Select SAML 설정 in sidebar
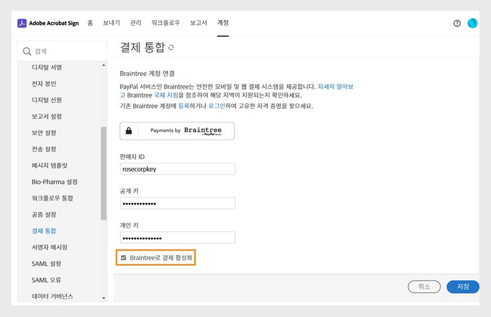 [x=46, y=264]
